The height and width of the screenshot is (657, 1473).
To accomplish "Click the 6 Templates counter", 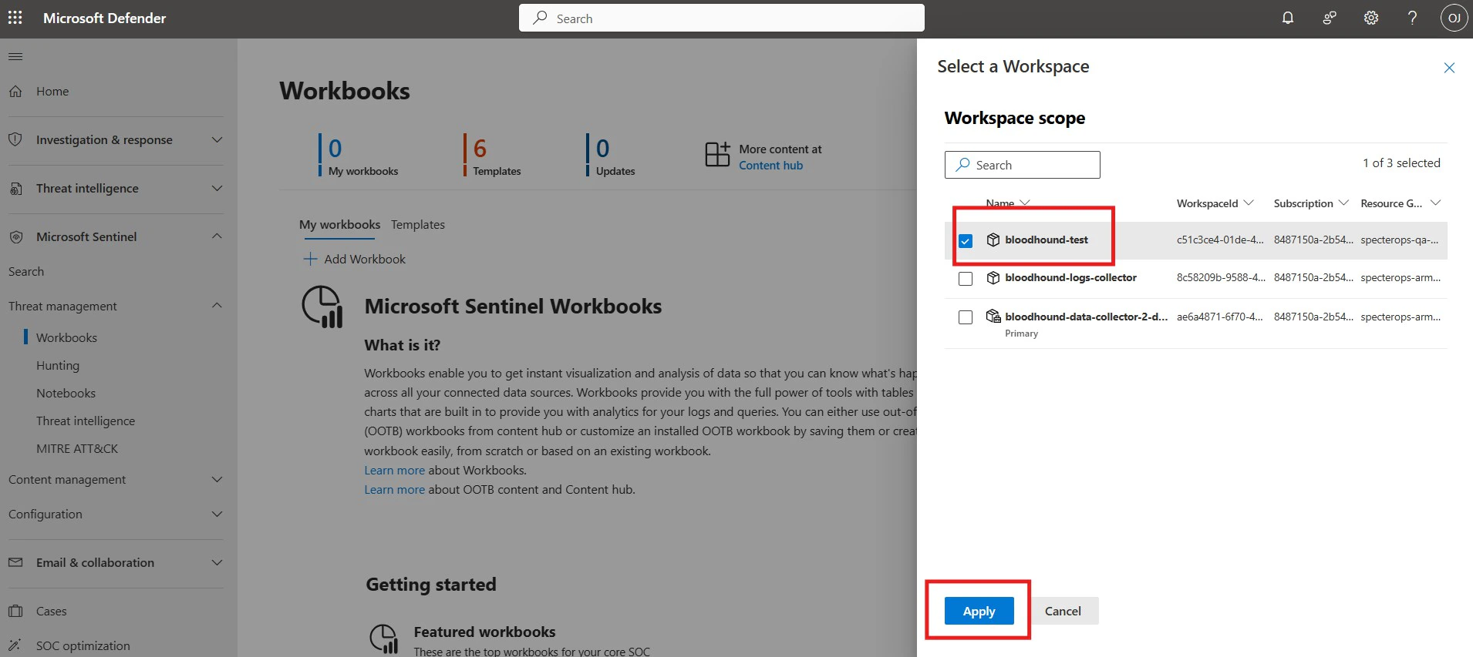I will pyautogui.click(x=492, y=155).
